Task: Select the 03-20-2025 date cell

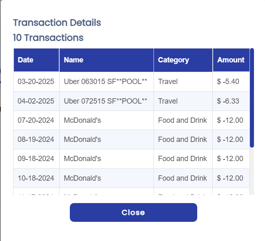Action: click(36, 82)
